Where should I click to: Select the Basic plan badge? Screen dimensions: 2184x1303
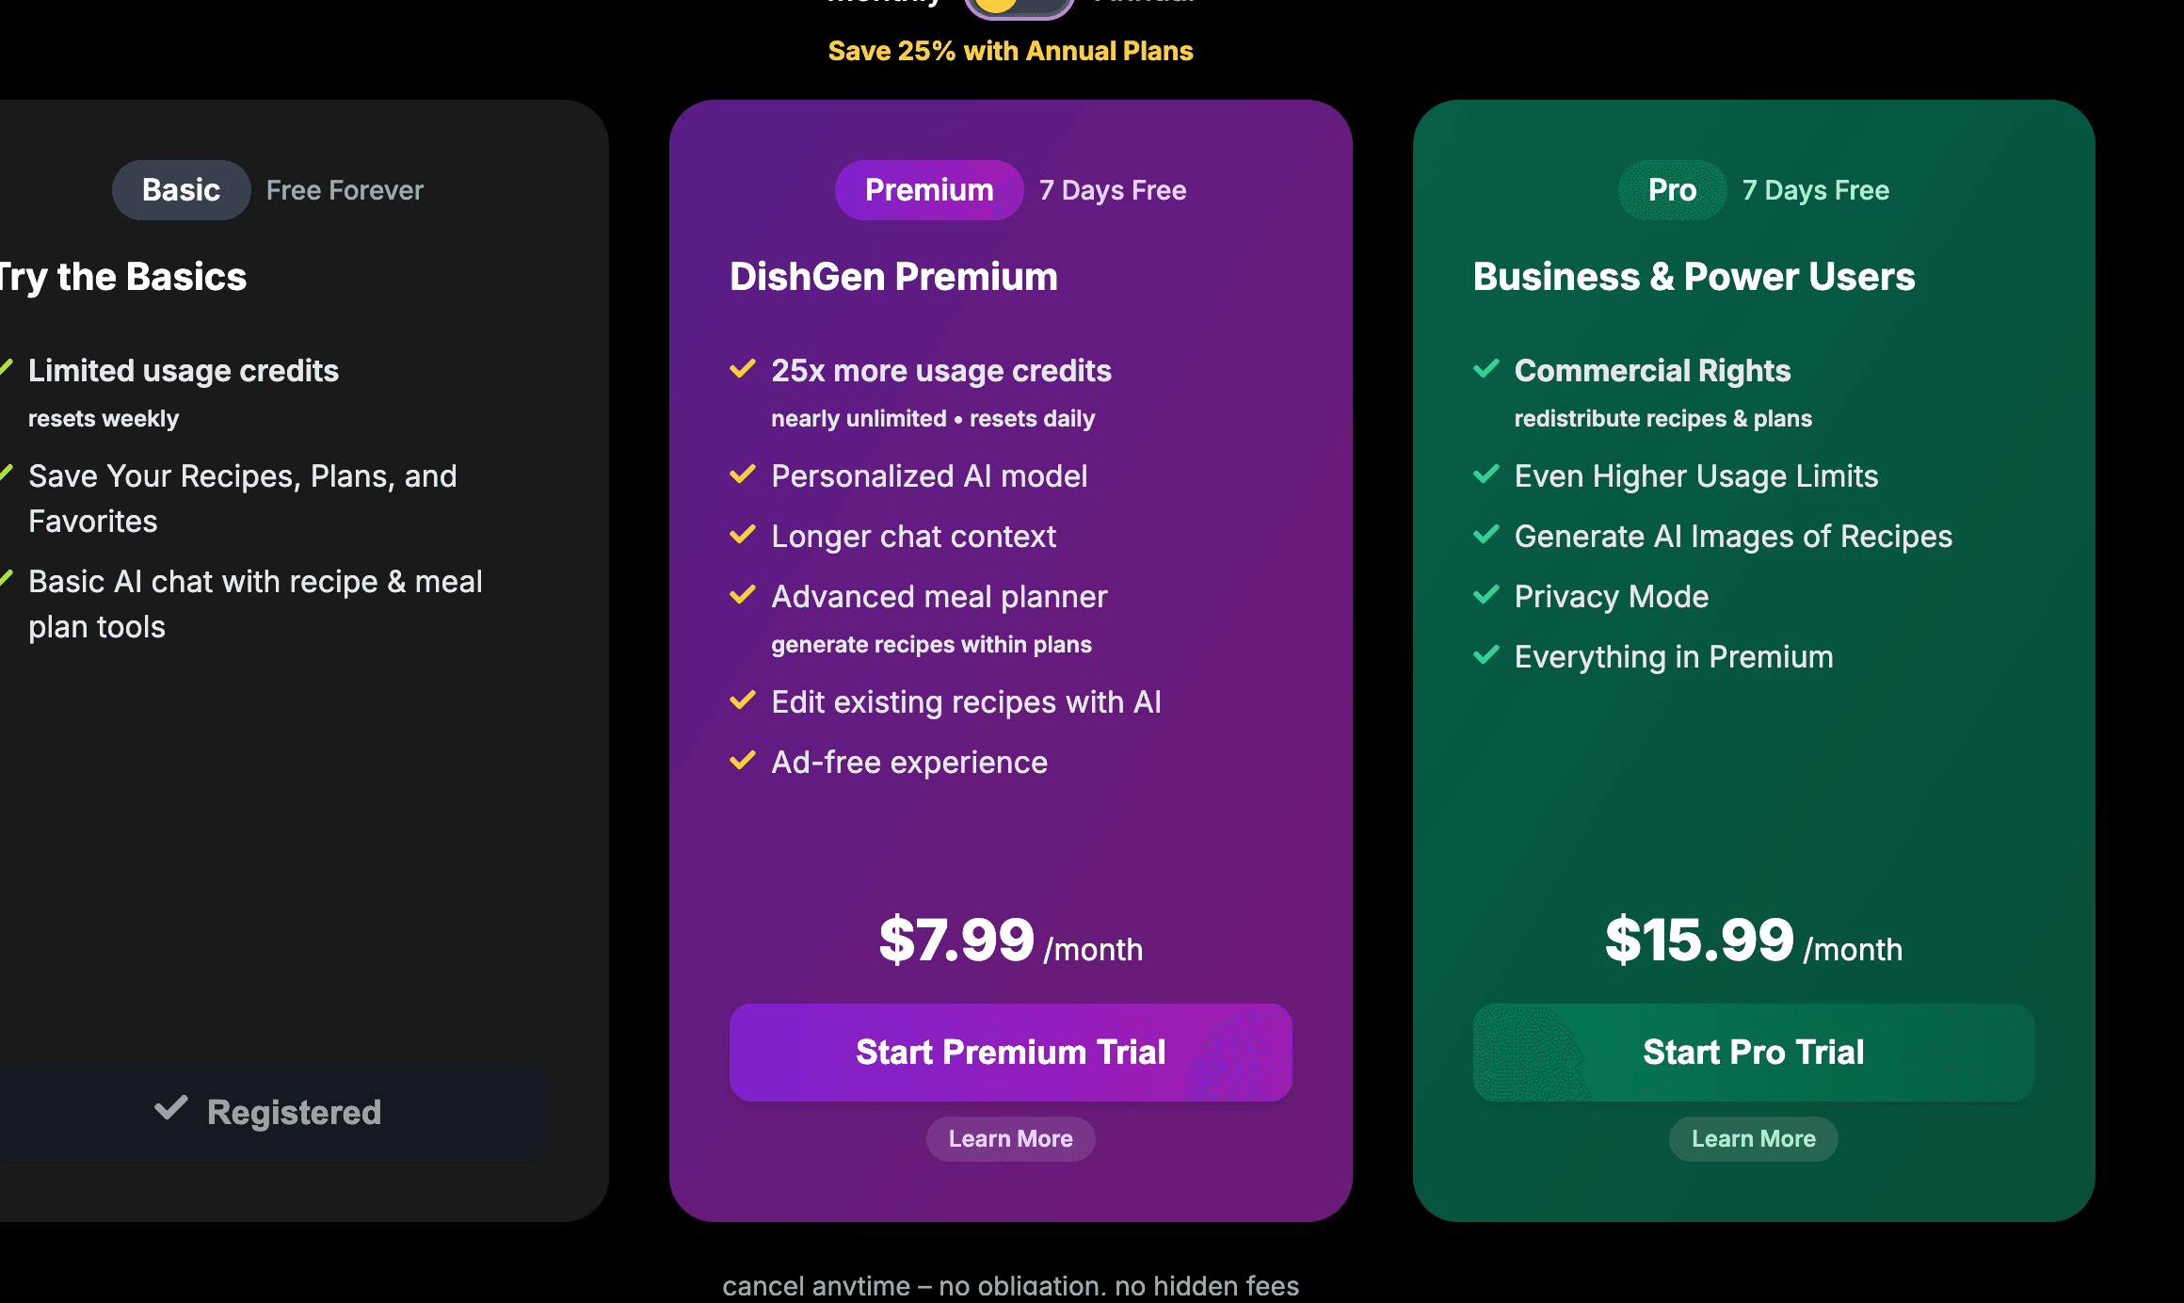click(181, 190)
